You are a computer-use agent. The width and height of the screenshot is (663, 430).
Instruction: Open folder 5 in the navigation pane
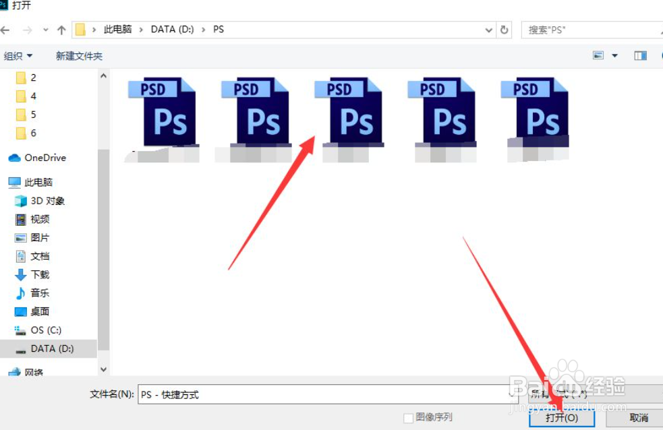click(26, 115)
